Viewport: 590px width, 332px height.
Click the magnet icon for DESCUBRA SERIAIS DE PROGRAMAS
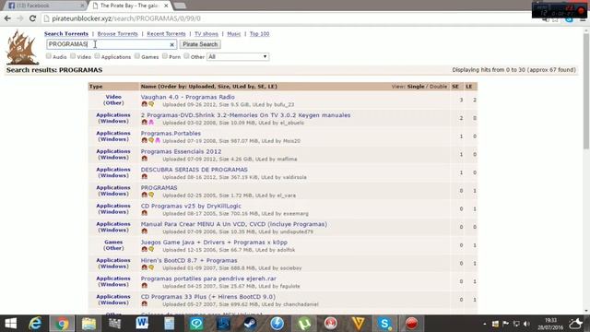pyautogui.click(x=144, y=176)
